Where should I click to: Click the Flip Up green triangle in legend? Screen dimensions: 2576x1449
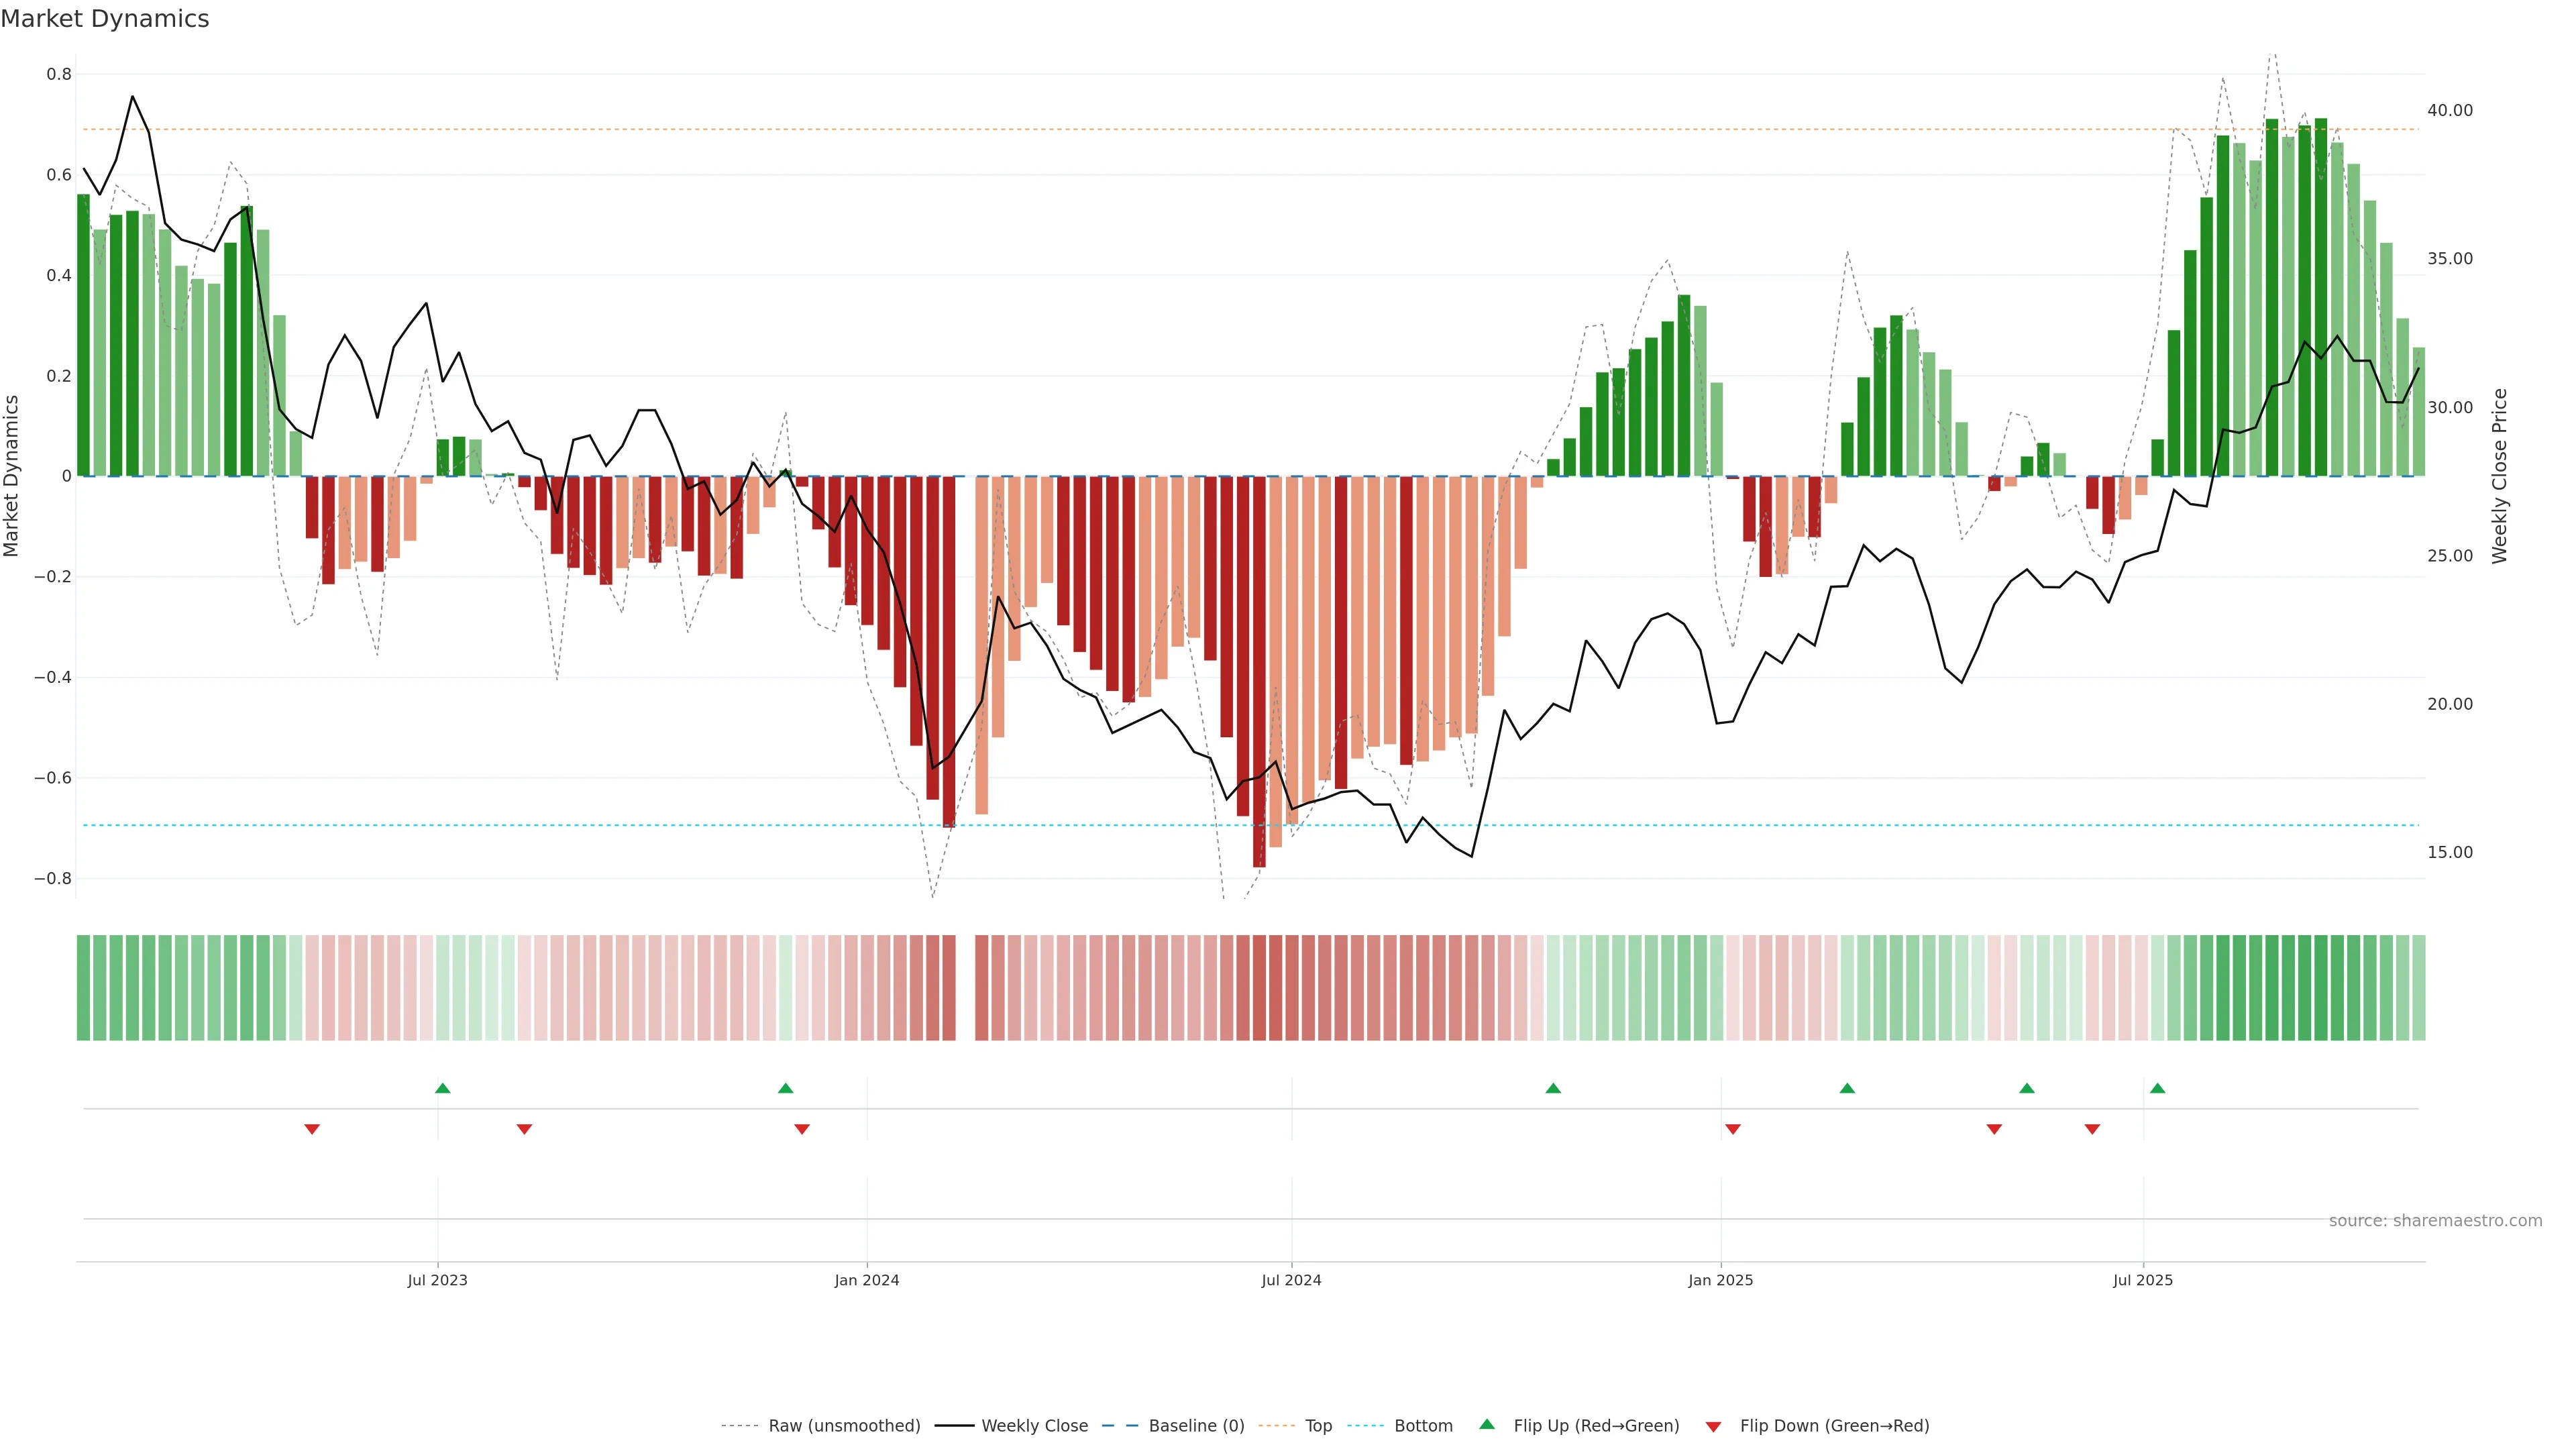pyautogui.click(x=1487, y=1424)
